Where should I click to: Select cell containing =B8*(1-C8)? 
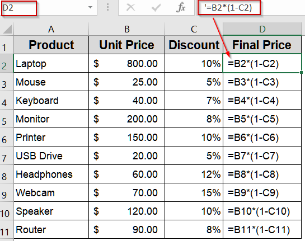point(262,174)
